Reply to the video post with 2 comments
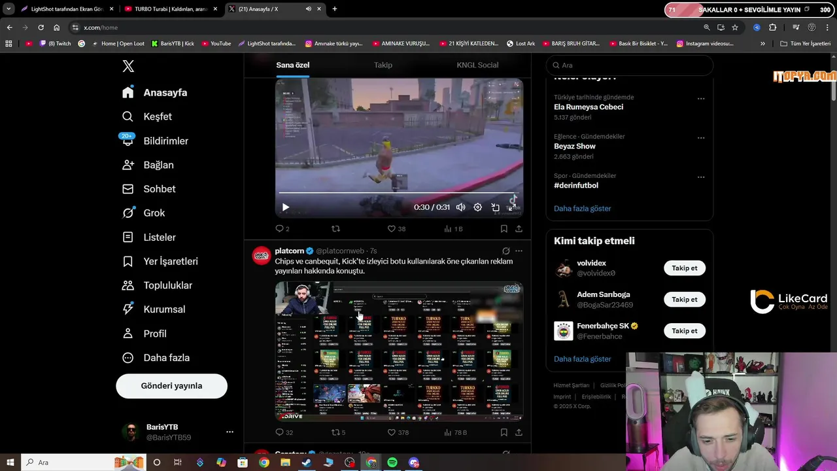This screenshot has height=471, width=837. click(x=282, y=229)
